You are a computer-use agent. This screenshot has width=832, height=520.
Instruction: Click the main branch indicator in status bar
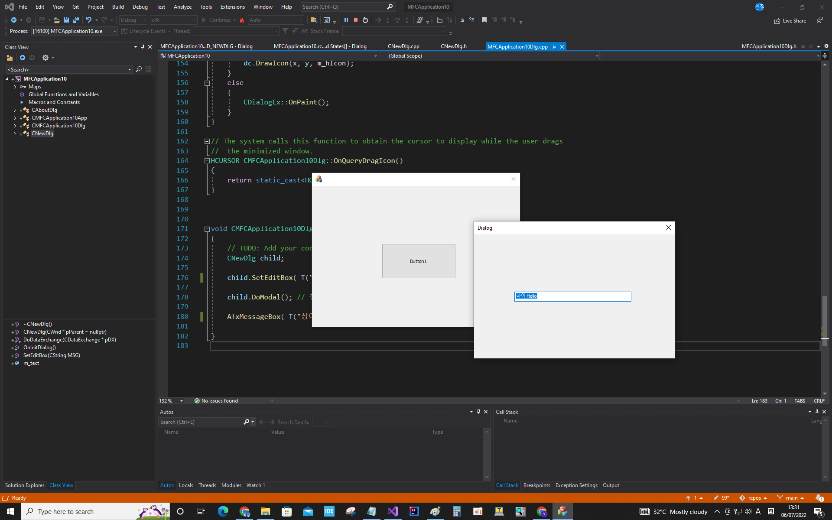790,498
